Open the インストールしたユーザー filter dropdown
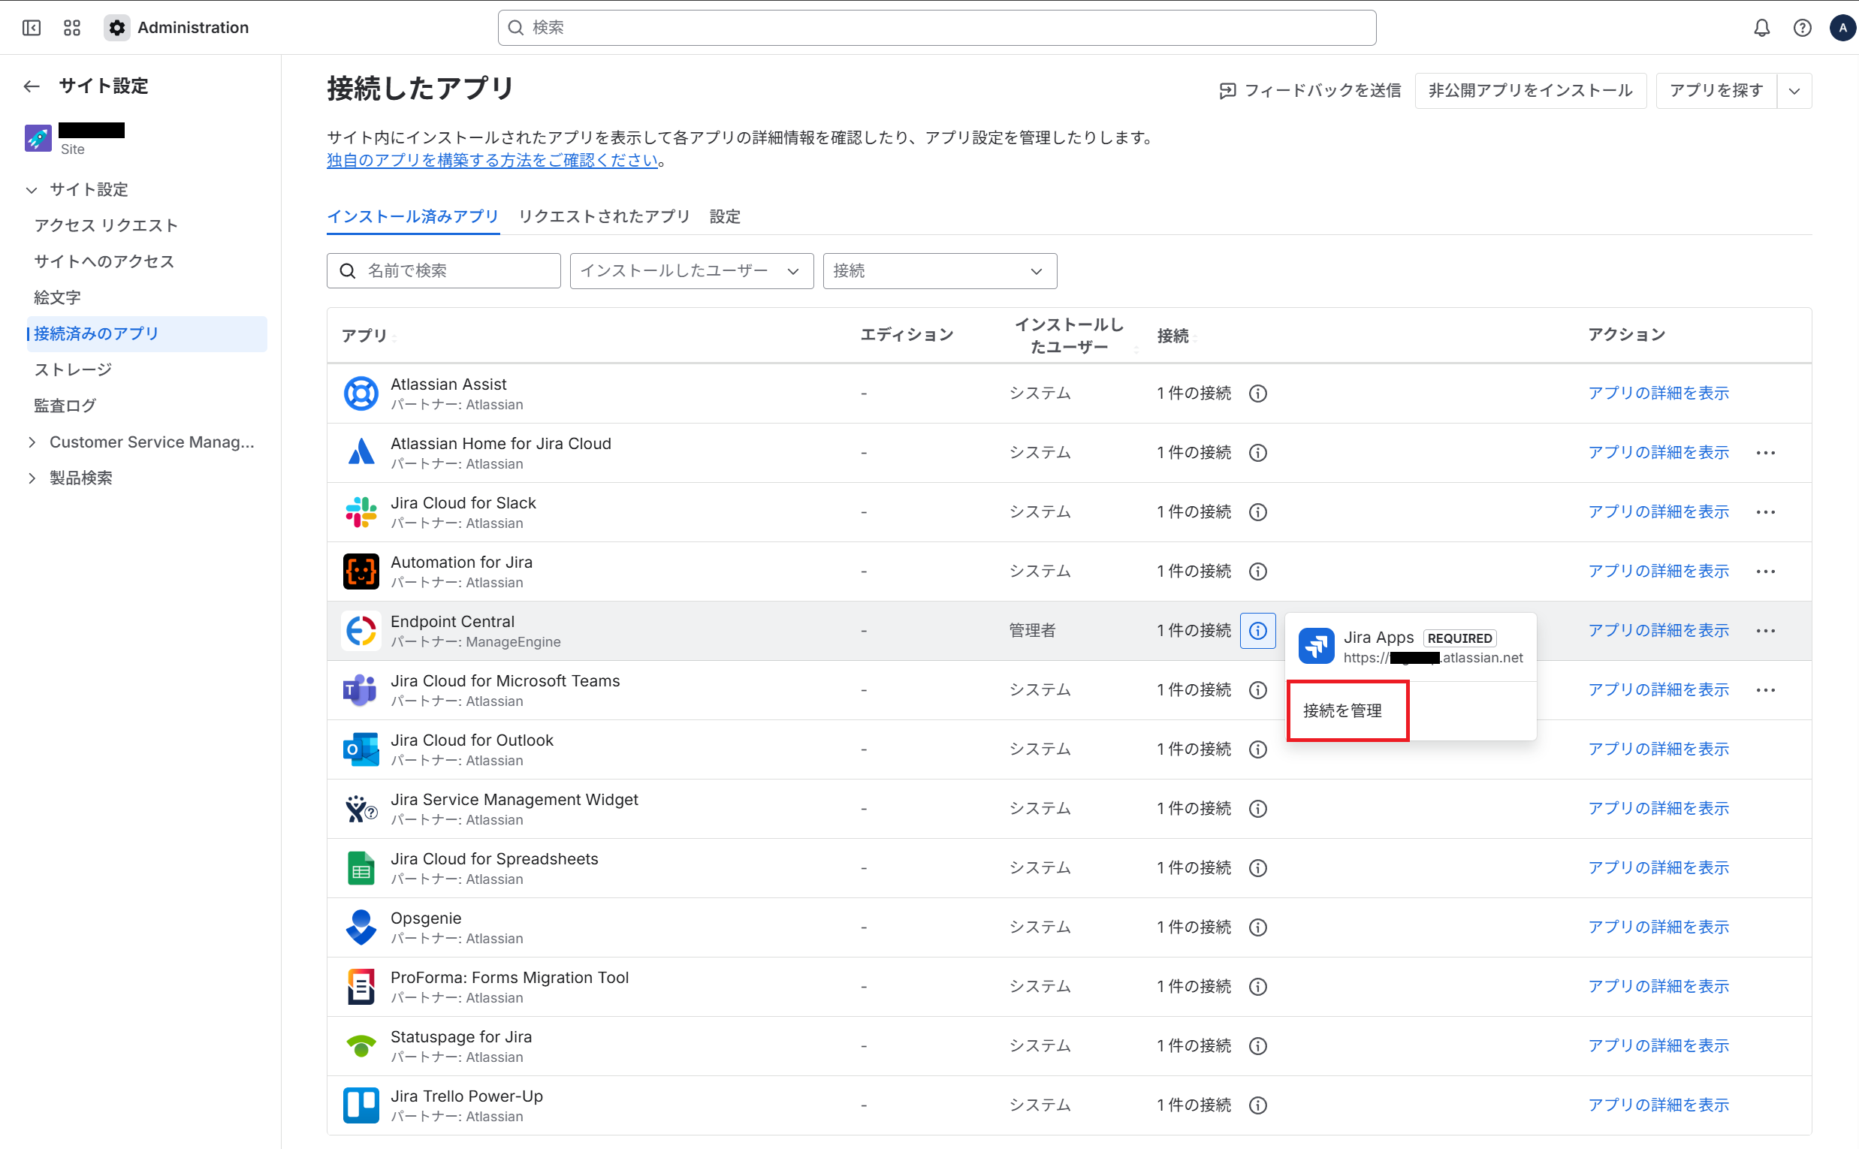This screenshot has width=1859, height=1149. click(x=691, y=271)
